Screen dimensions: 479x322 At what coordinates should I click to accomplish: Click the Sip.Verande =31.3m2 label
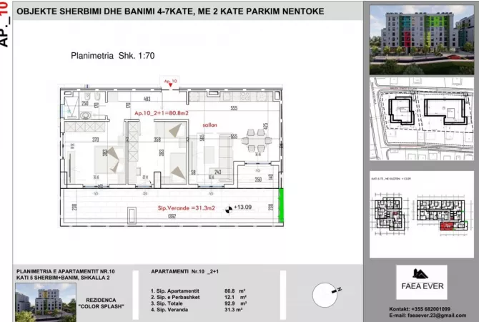[184, 209]
